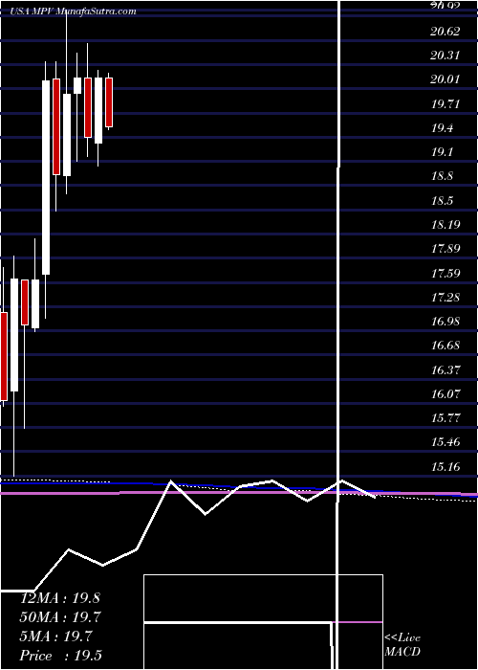Click the first red candle at the left edge

coord(4,356)
